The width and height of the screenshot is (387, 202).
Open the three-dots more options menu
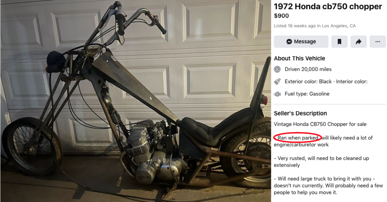377,42
